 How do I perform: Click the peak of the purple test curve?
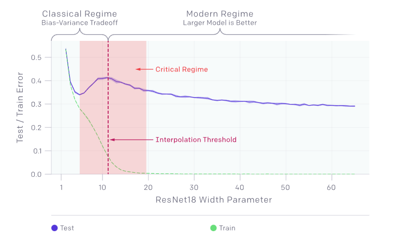coord(108,78)
